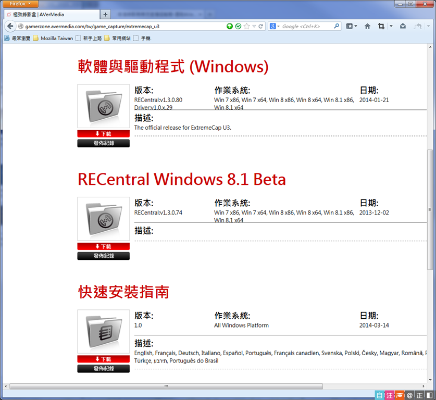Click the RECentral Windows 8.1 Beta heading
The width and height of the screenshot is (436, 400).
click(182, 179)
